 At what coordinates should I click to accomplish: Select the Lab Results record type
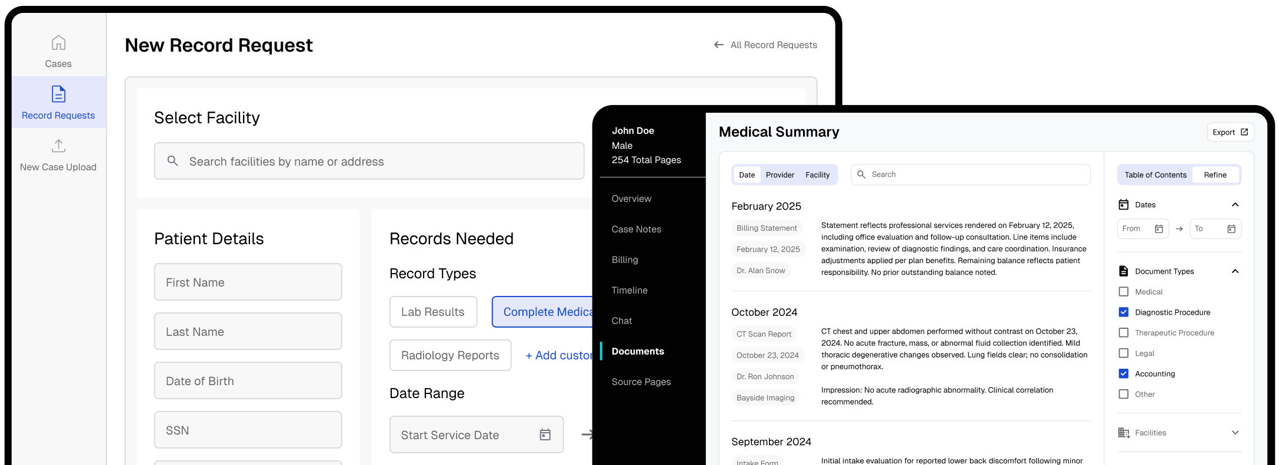pyautogui.click(x=433, y=312)
